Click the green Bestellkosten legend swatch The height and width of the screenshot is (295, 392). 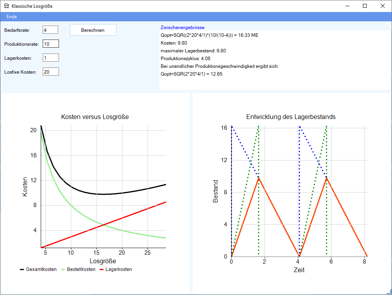coord(63,269)
